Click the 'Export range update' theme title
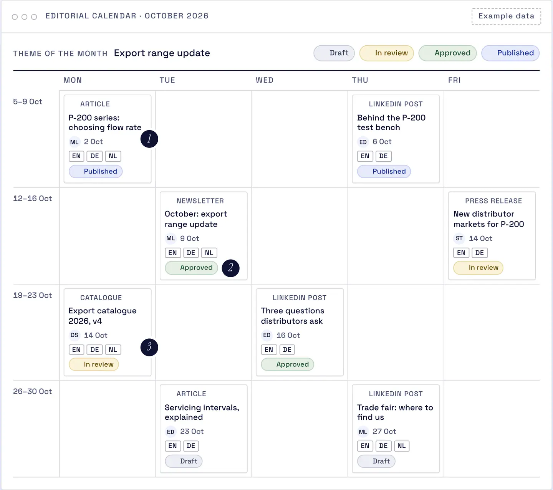The image size is (553, 490). (162, 53)
